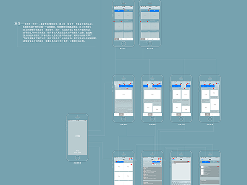
Task: Tap the last tab-bar icon in the second middle-row phone
Action: click(160, 114)
